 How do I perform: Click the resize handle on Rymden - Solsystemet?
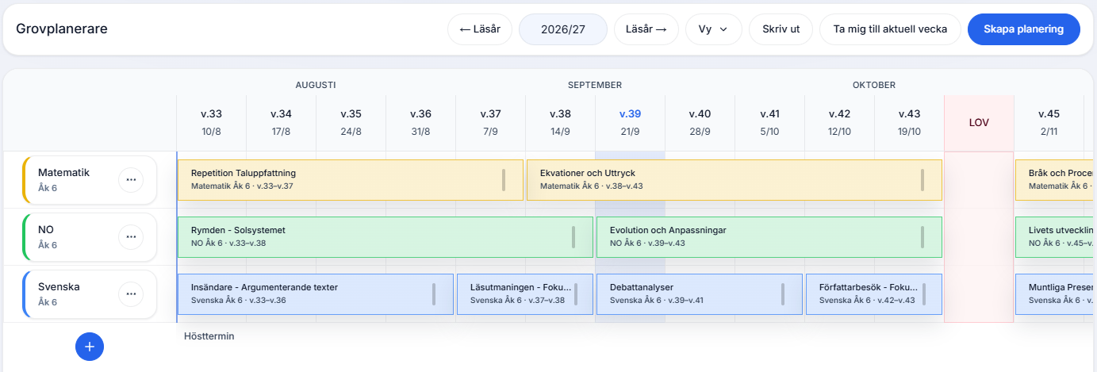573,237
